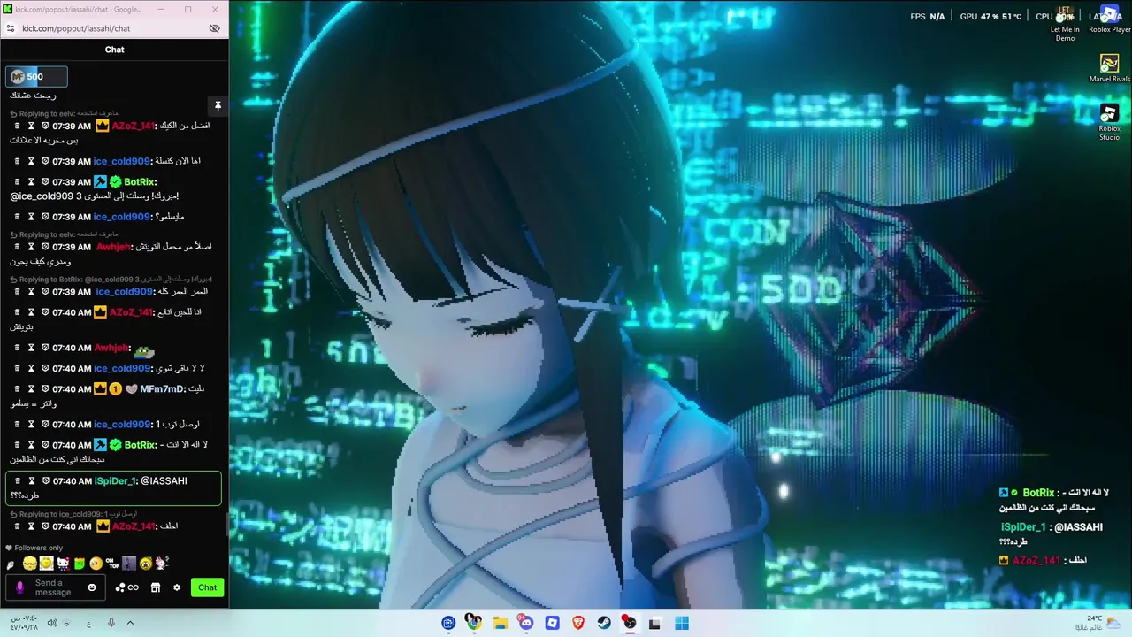
Task: Open Brave browser from the taskbar
Action: tap(578, 623)
